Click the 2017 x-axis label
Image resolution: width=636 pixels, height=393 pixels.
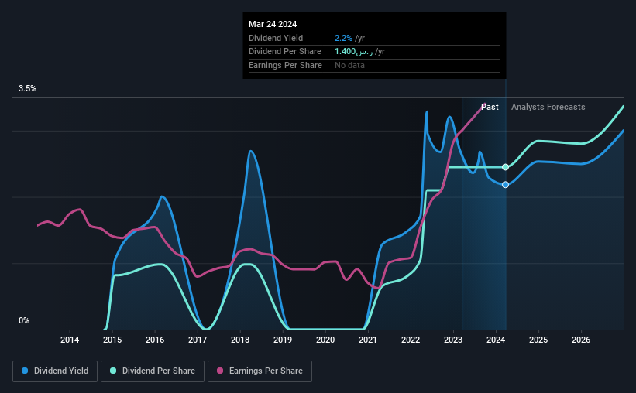198,340
